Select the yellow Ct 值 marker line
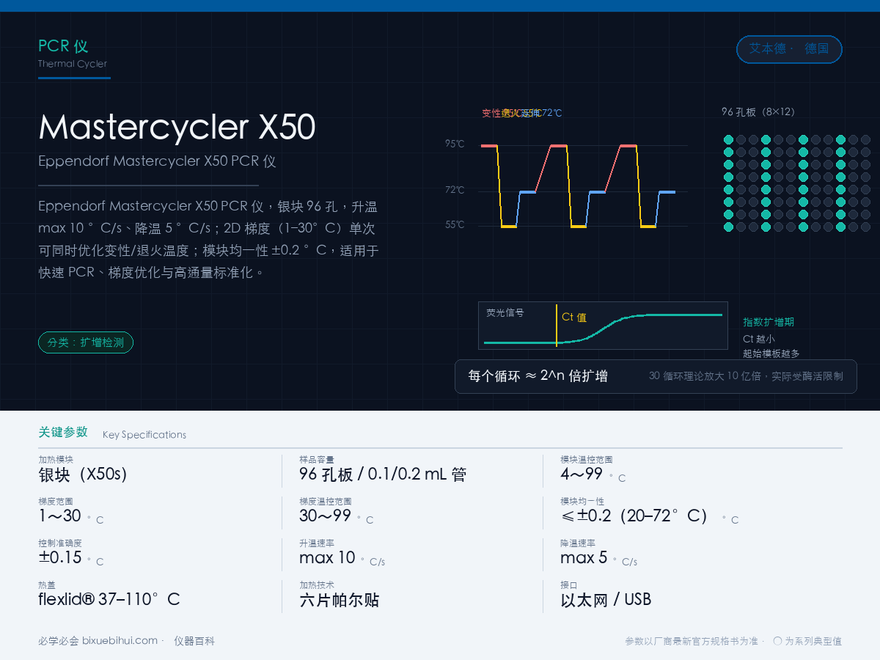880x660 pixels. [x=557, y=326]
